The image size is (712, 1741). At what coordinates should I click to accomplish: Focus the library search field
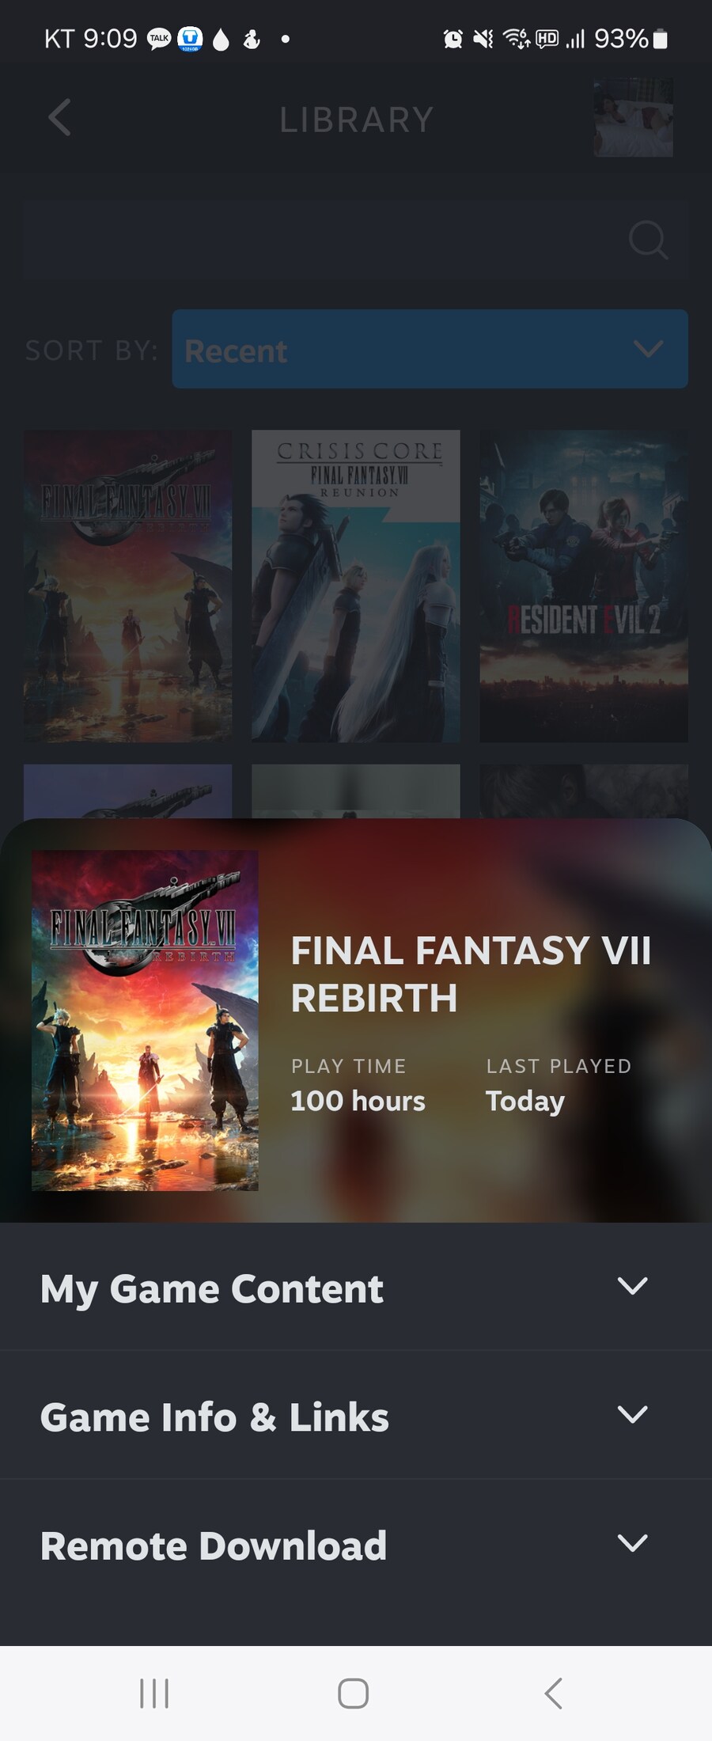tap(355, 240)
